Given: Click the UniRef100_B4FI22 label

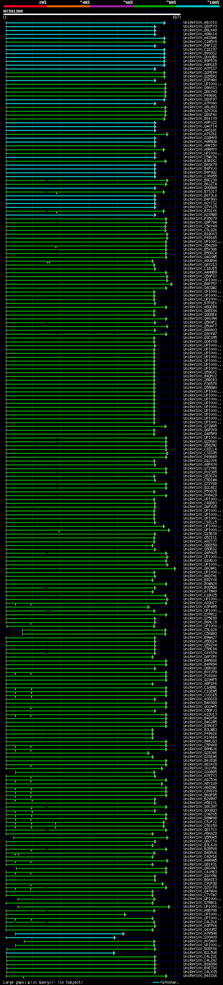Looking at the screenshot, I should click(x=200, y=46).
